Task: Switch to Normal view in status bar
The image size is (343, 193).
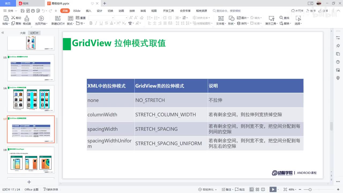Action: click(x=251, y=190)
